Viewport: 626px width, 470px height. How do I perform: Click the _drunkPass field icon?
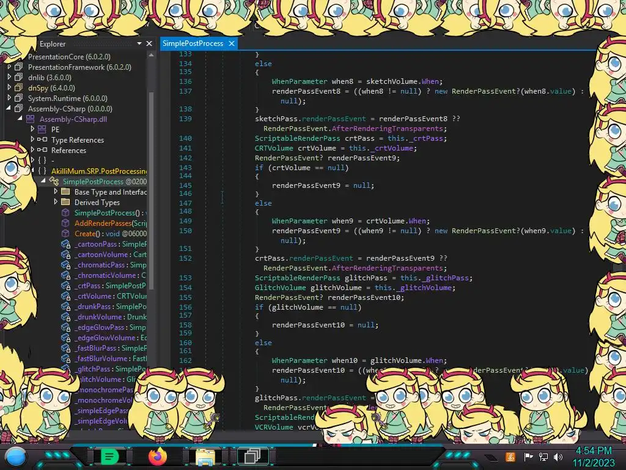click(x=66, y=307)
